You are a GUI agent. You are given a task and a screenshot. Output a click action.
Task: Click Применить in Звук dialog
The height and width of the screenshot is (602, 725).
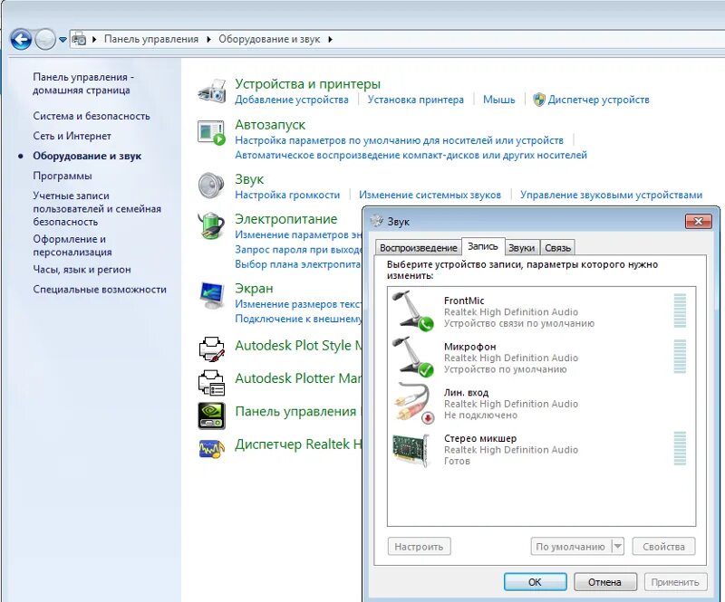click(675, 582)
